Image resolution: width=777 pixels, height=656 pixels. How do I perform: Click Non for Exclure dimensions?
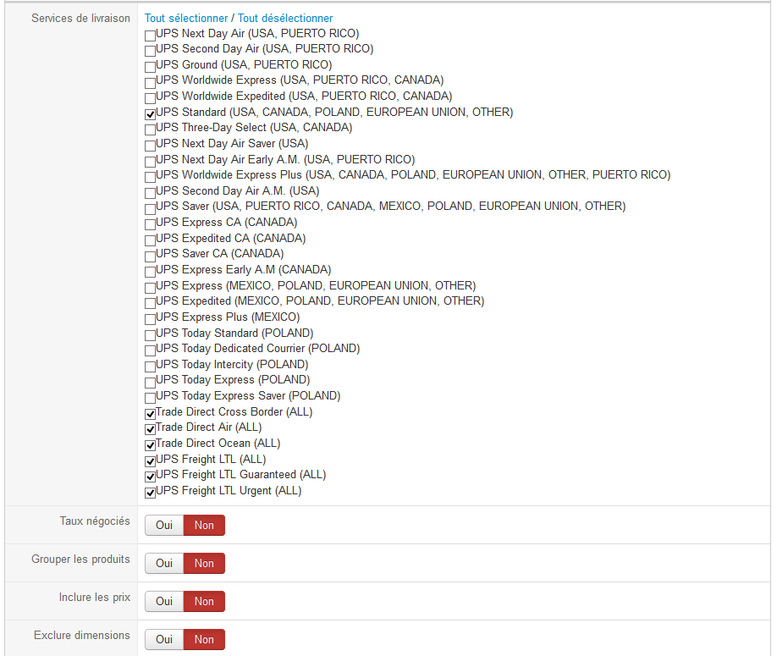pyautogui.click(x=204, y=640)
